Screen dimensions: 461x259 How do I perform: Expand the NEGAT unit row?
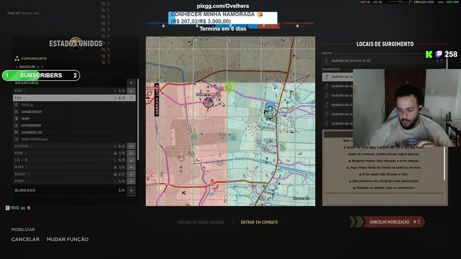[x=70, y=174]
